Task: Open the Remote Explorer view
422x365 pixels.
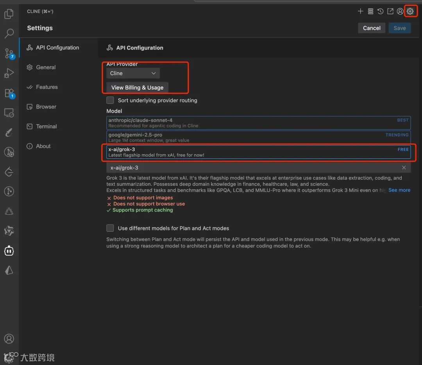Action: [x=9, y=113]
